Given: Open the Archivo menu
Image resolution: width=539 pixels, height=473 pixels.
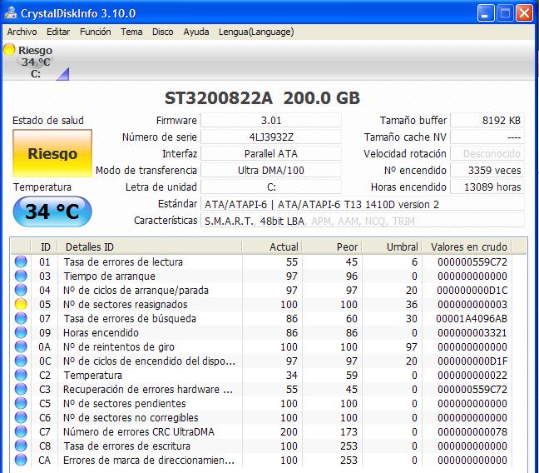Looking at the screenshot, I should click(x=22, y=32).
